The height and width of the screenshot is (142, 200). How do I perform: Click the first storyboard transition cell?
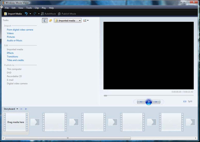pyautogui.click(x=35, y=122)
